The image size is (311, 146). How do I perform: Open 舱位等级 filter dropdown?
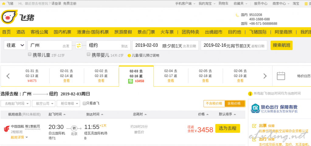pyautogui.click(x=68, y=103)
